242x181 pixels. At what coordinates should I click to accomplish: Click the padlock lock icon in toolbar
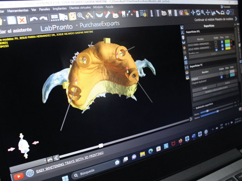click(187, 13)
